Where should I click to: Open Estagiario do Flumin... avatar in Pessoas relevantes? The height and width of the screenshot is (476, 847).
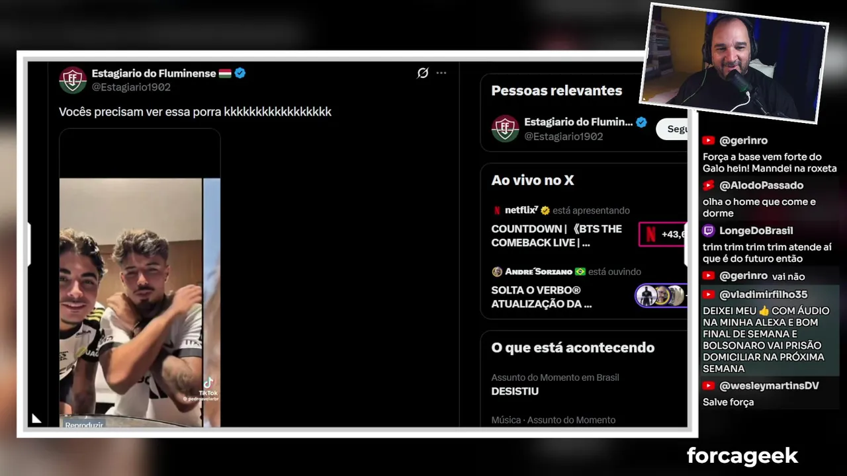coord(505,128)
